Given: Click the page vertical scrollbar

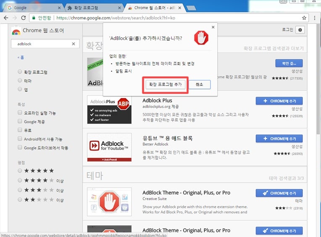Looking at the screenshot, I should tap(318, 78).
